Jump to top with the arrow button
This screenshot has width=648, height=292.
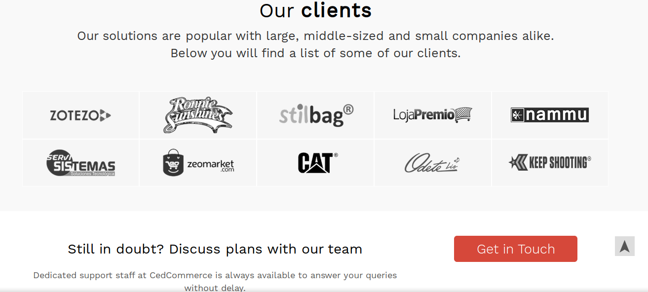pyautogui.click(x=625, y=246)
